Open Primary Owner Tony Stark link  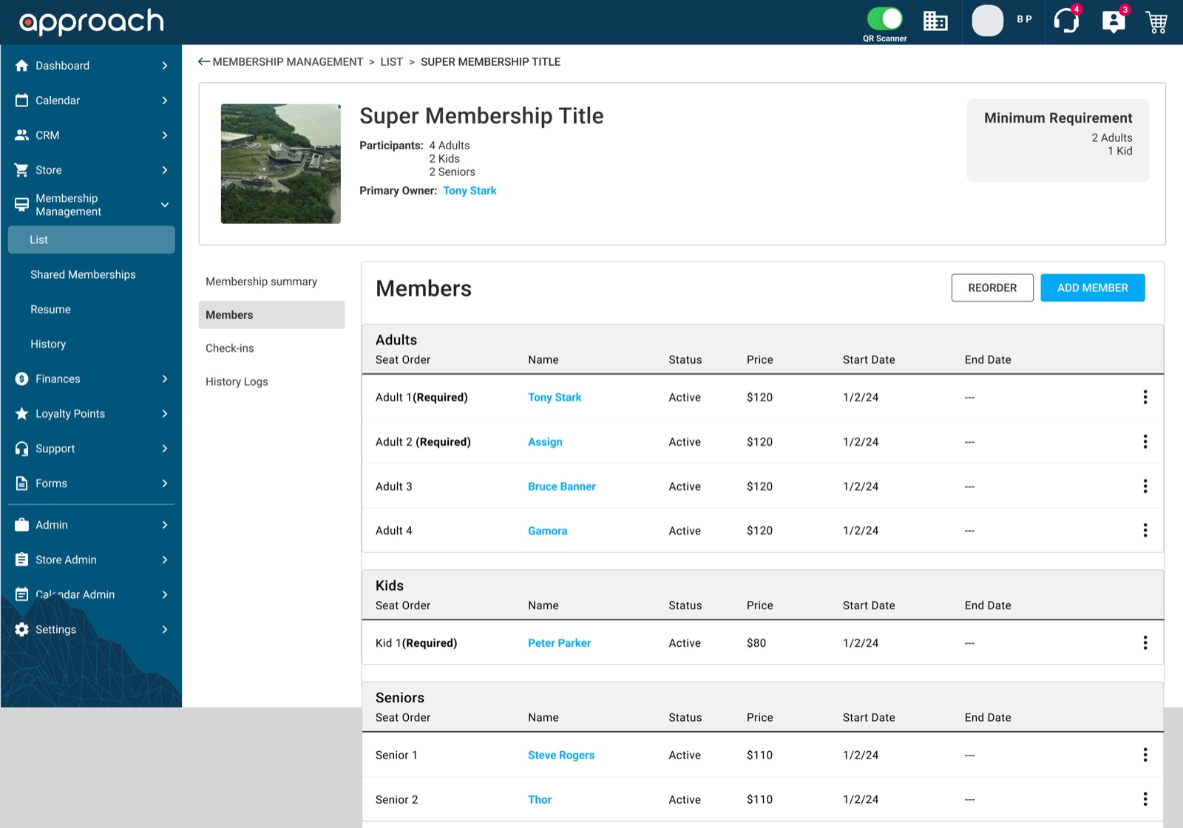[470, 191]
